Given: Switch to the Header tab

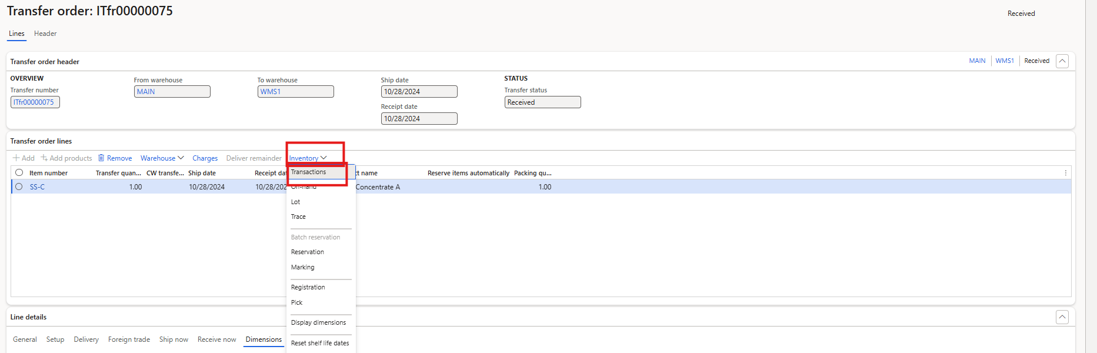Looking at the screenshot, I should pos(45,34).
